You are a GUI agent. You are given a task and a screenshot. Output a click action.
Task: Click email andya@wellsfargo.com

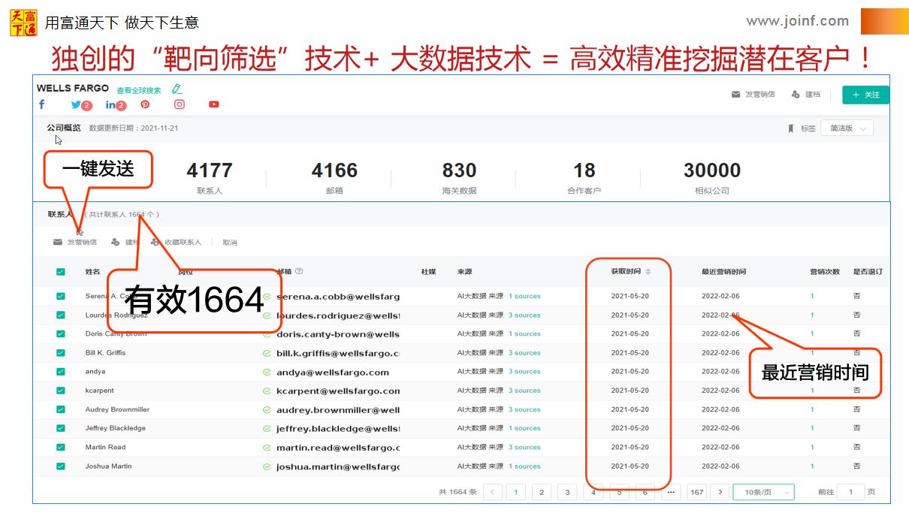(333, 372)
